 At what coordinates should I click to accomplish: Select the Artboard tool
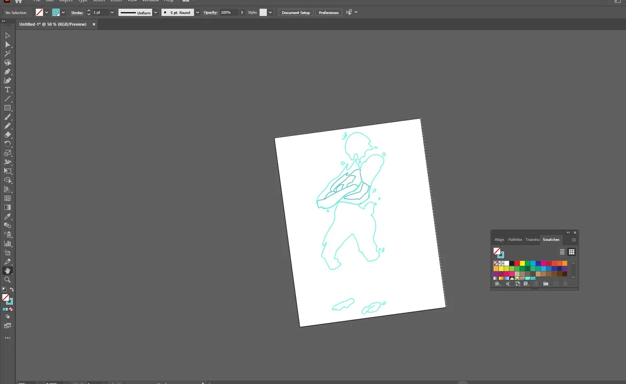pos(7,252)
